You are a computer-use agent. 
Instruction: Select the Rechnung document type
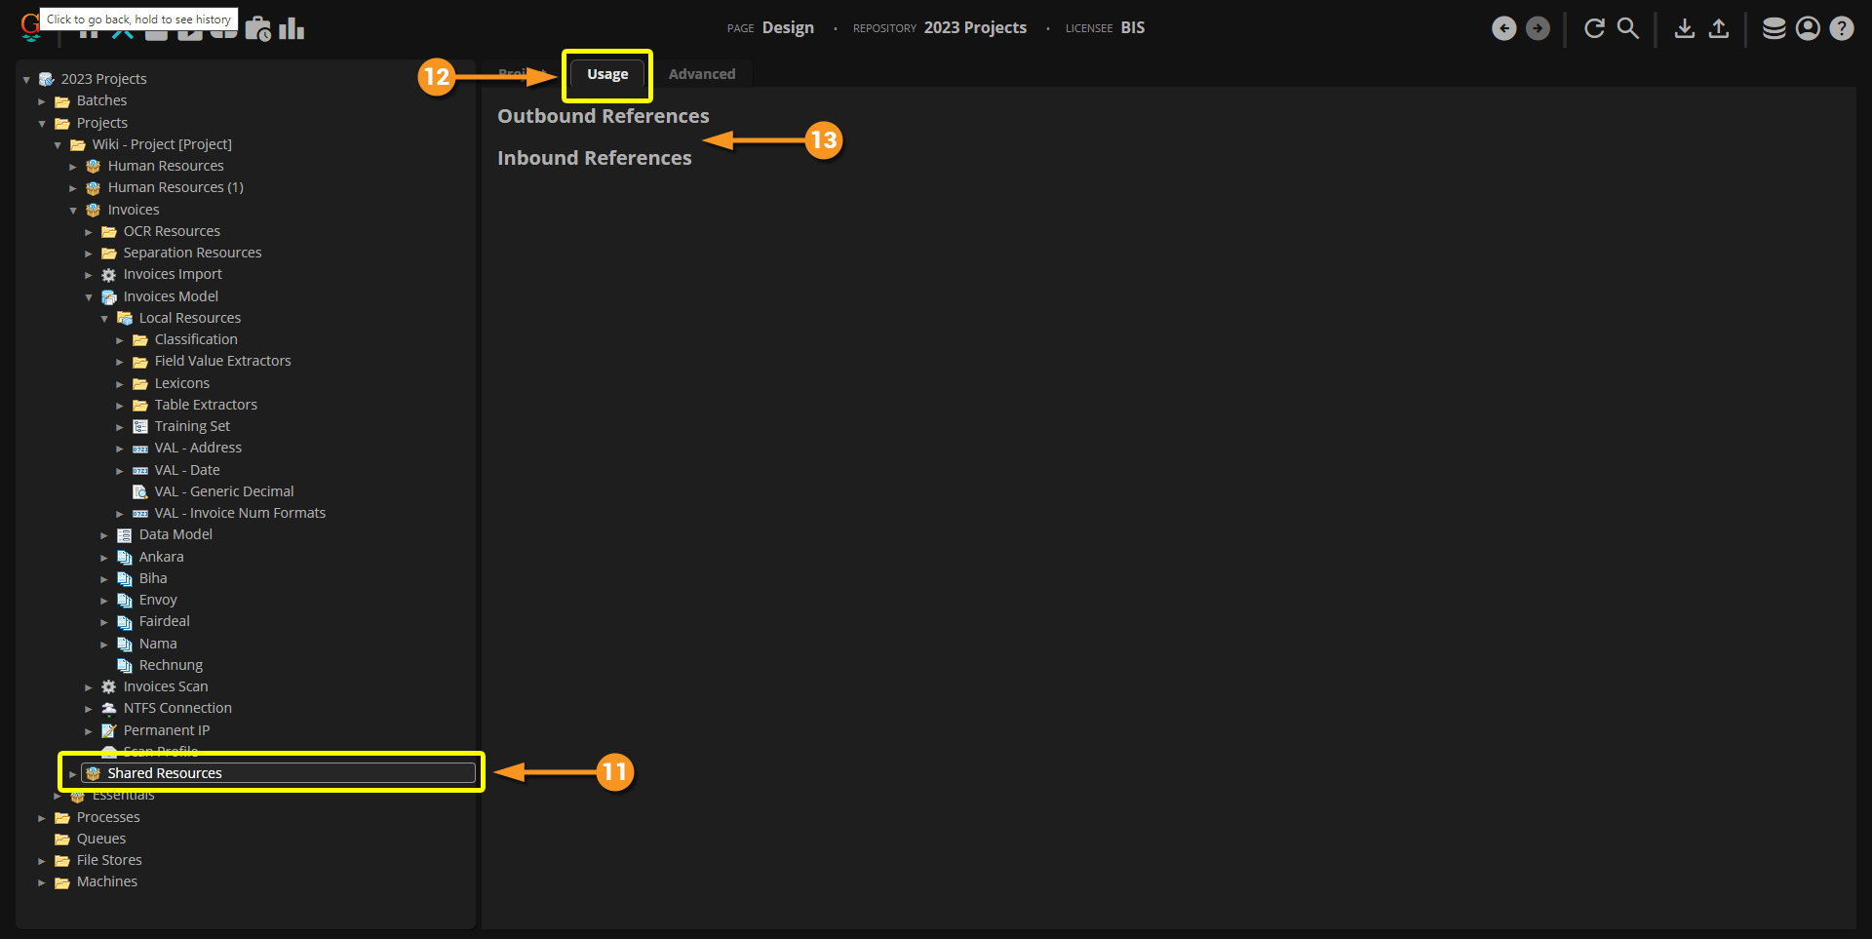(171, 665)
